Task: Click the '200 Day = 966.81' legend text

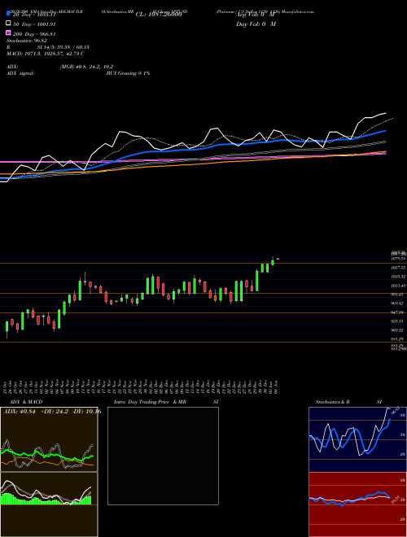Action: pos(34,34)
